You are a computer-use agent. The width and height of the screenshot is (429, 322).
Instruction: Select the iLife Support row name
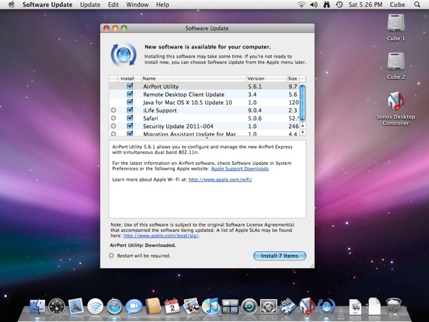coord(160,110)
